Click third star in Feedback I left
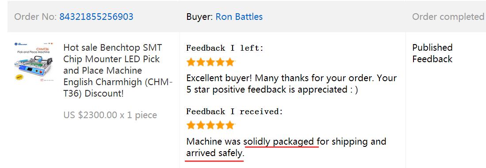 tap(210, 62)
